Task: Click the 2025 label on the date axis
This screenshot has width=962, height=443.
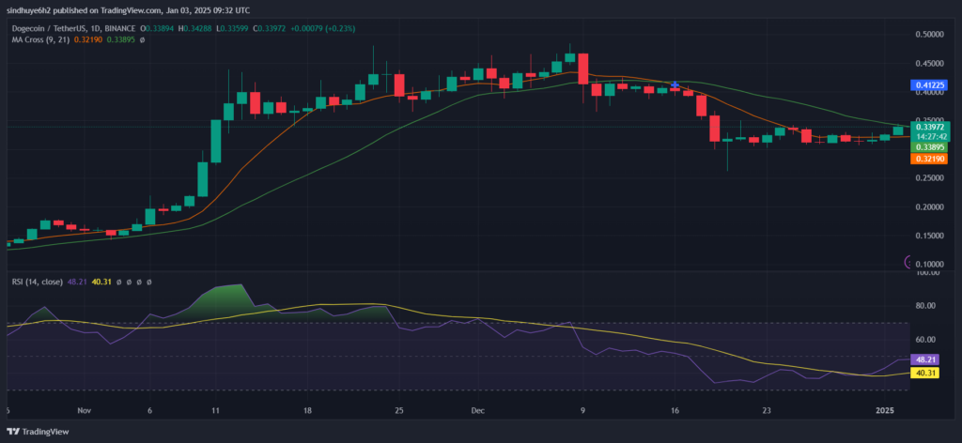Action: [884, 409]
